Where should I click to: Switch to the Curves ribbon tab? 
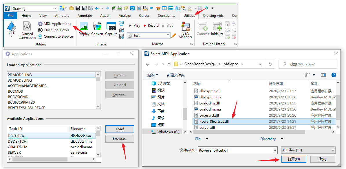(x=144, y=15)
